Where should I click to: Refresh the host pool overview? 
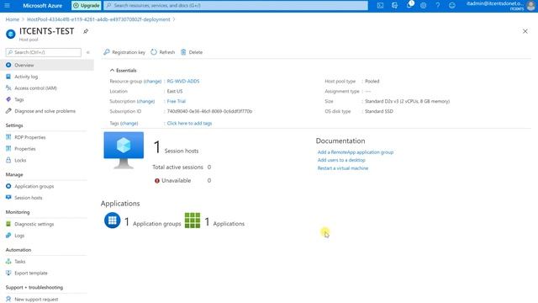tap(162, 52)
